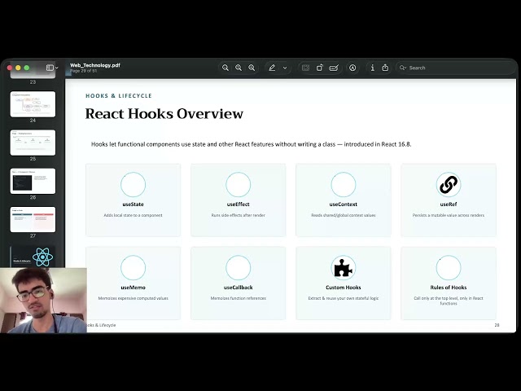Rotate the page with the rotate icon
This screenshot has height=391, width=521.
click(320, 68)
